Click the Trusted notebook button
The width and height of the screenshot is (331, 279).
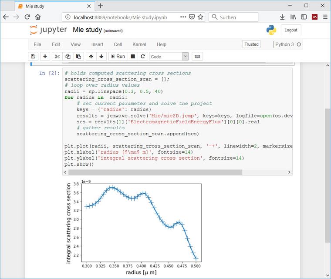pos(251,44)
